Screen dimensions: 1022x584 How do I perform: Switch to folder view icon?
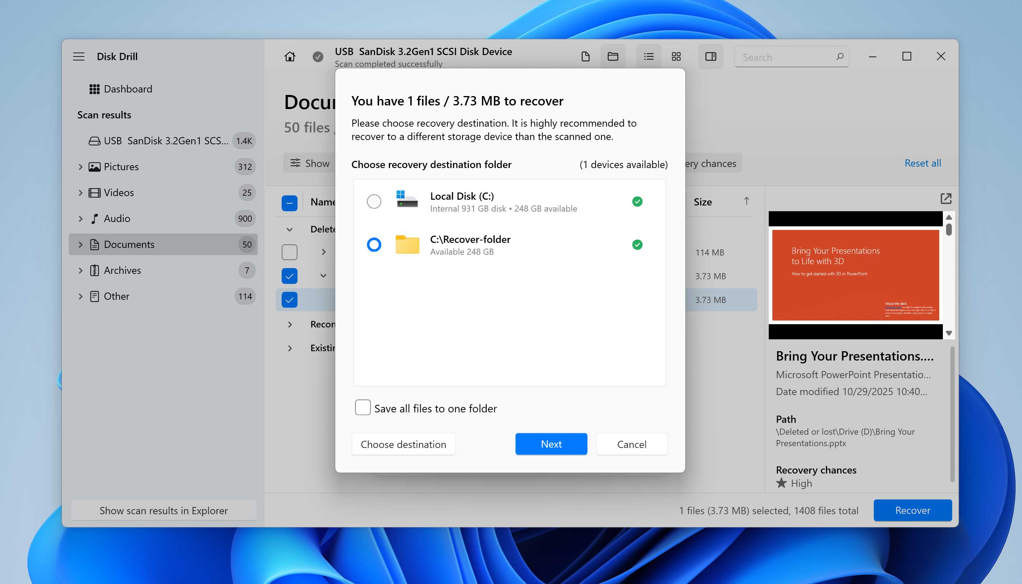[x=612, y=56]
